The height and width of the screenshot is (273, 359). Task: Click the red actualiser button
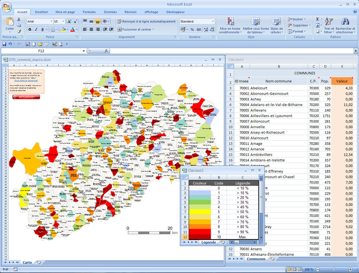pos(26,97)
